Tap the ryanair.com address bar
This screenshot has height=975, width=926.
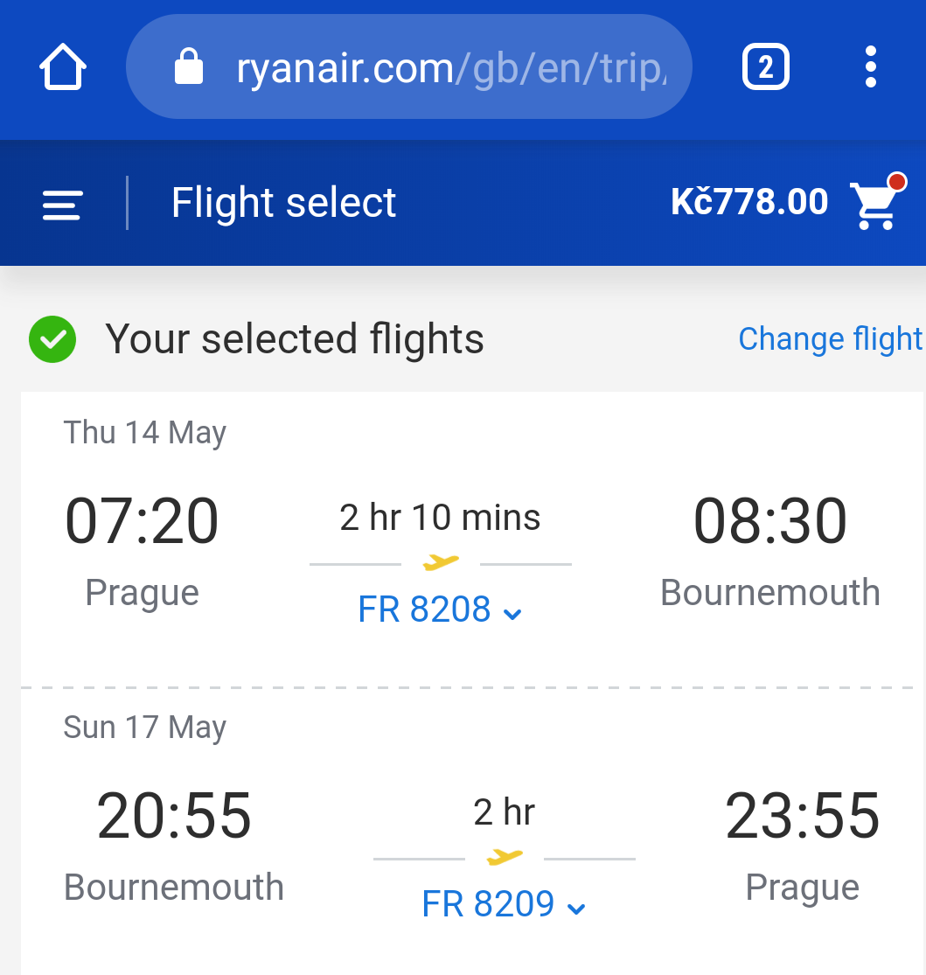coord(408,66)
